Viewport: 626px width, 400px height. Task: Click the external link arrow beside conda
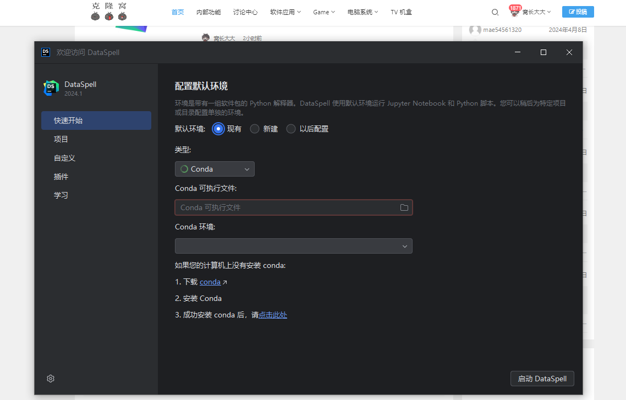(225, 282)
